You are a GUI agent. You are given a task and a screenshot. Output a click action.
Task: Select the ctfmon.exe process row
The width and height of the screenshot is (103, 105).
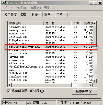coord(50,63)
